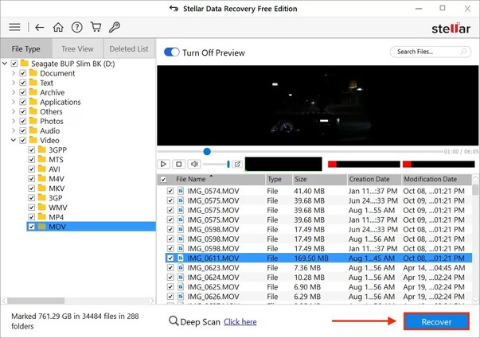Go back using the back arrow
The height and width of the screenshot is (338, 480).
(40, 27)
